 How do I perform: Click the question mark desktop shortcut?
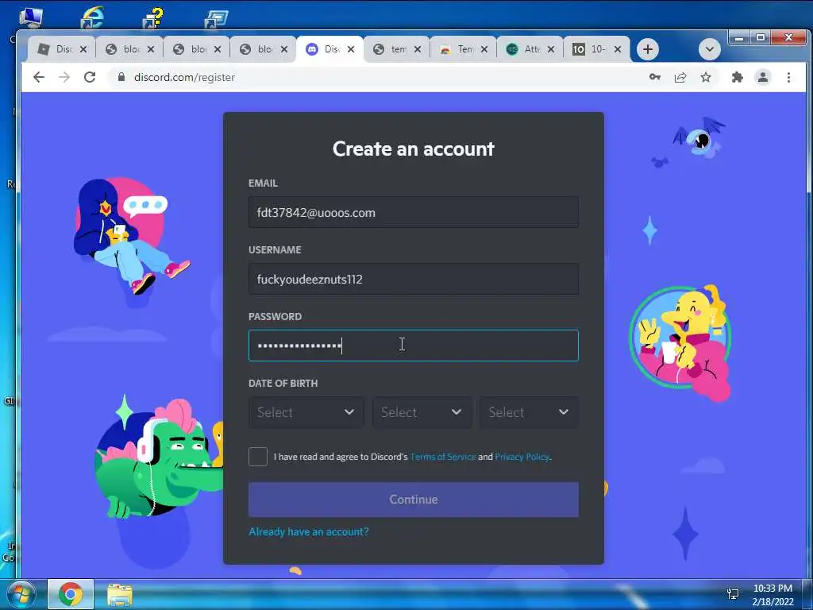153,17
